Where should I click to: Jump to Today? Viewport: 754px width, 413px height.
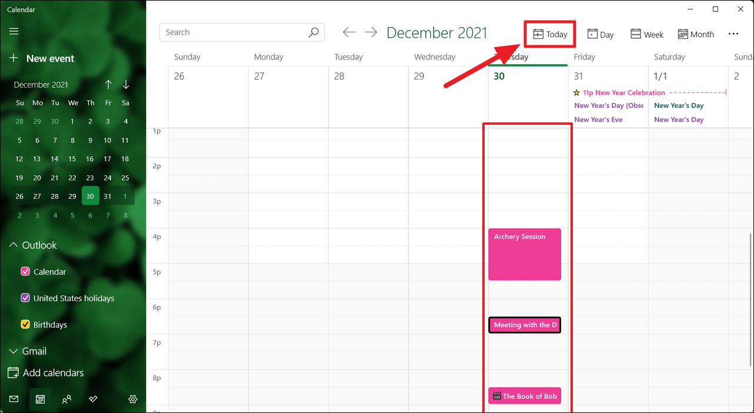coord(549,34)
